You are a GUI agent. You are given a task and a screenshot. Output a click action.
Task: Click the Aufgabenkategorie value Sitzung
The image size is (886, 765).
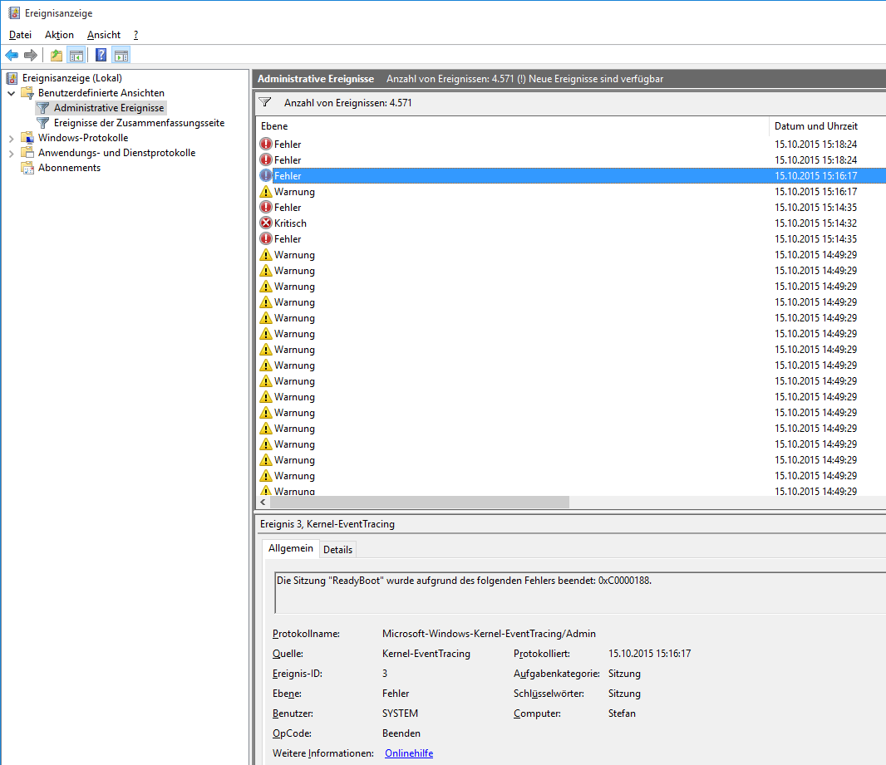[x=624, y=673]
